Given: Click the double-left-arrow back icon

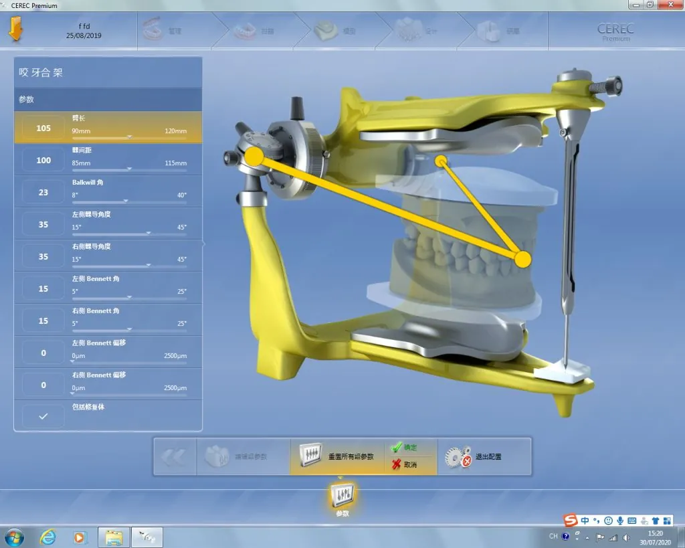Looking at the screenshot, I should coord(175,457).
